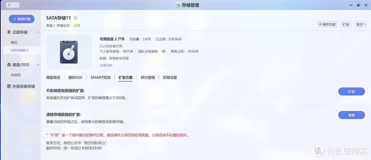Switch to the SMART检测 tab
The image size is (371, 160).
pyautogui.click(x=100, y=78)
